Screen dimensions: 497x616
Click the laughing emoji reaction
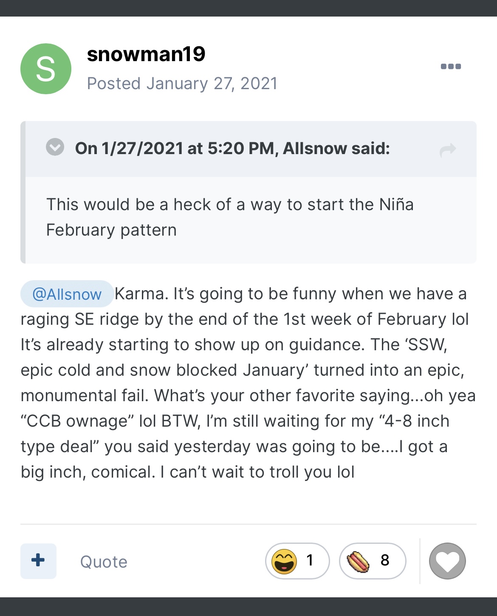click(284, 561)
